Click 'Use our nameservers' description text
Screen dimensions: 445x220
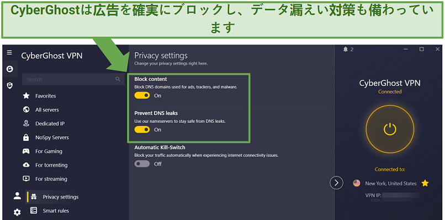click(x=179, y=122)
